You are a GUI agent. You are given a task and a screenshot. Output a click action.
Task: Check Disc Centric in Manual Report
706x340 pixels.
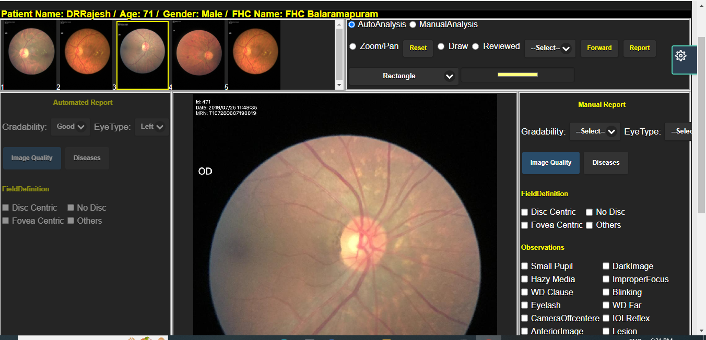click(x=525, y=212)
